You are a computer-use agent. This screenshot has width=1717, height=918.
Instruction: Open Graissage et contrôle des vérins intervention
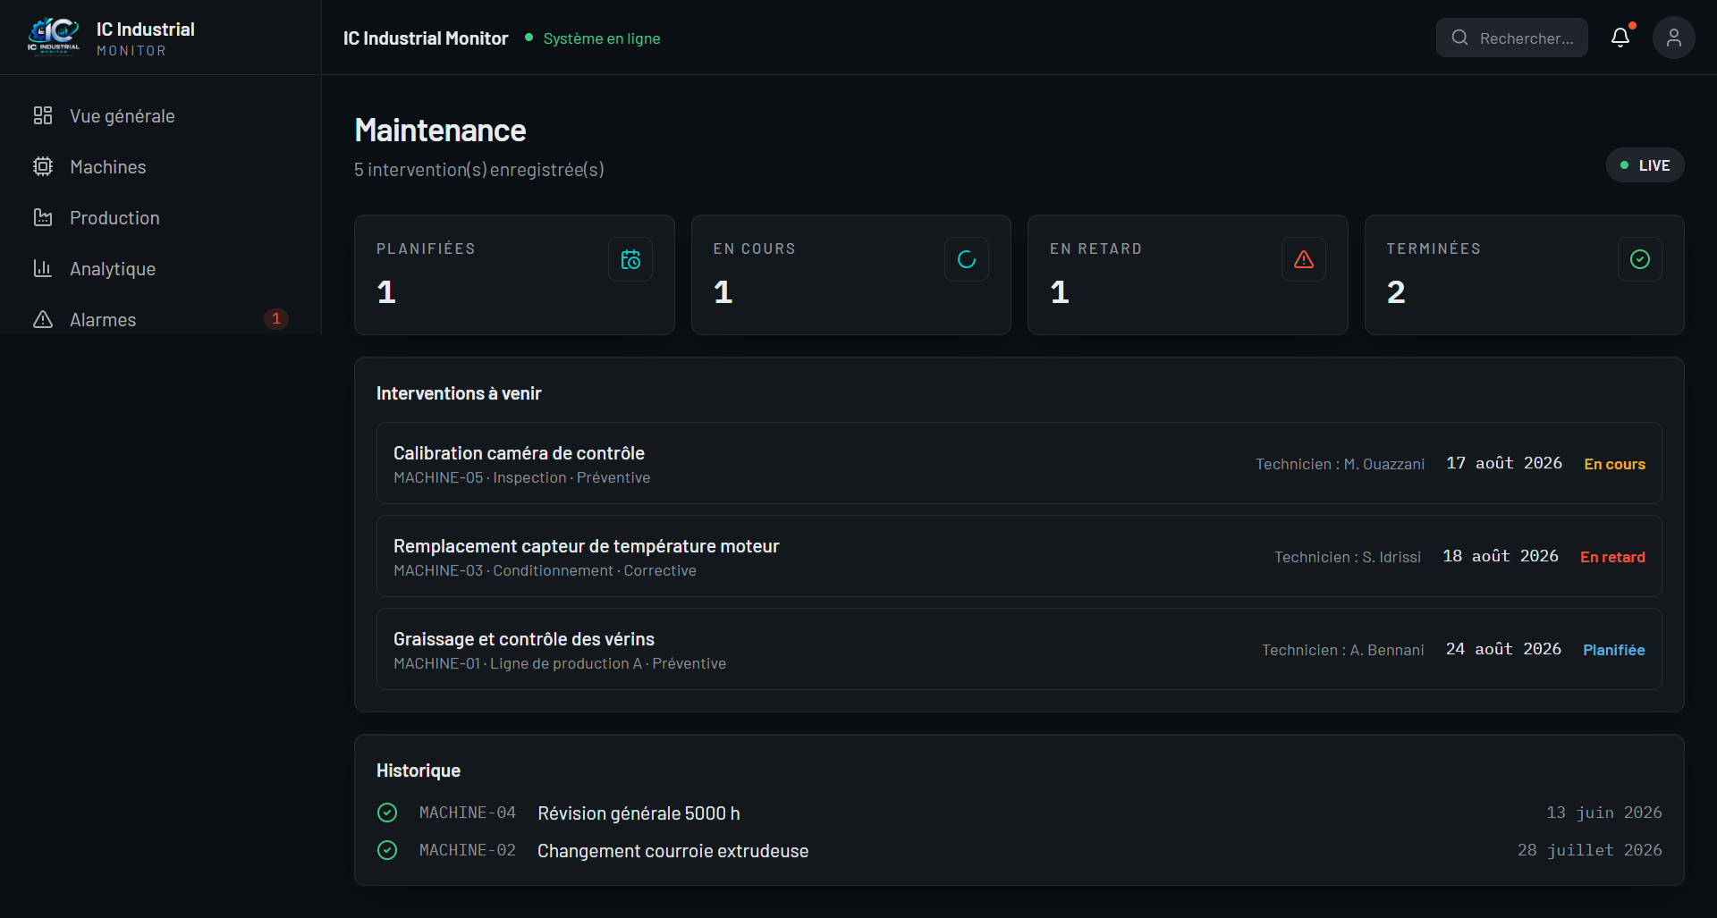[1019, 649]
